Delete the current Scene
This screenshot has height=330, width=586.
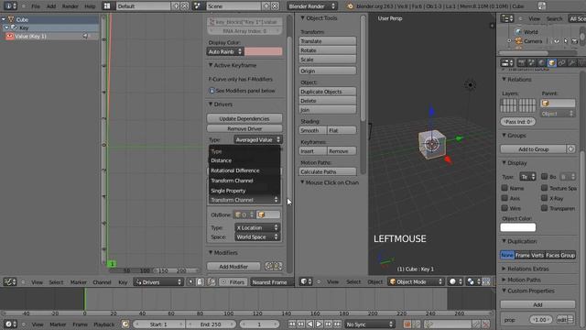pyautogui.click(x=275, y=6)
